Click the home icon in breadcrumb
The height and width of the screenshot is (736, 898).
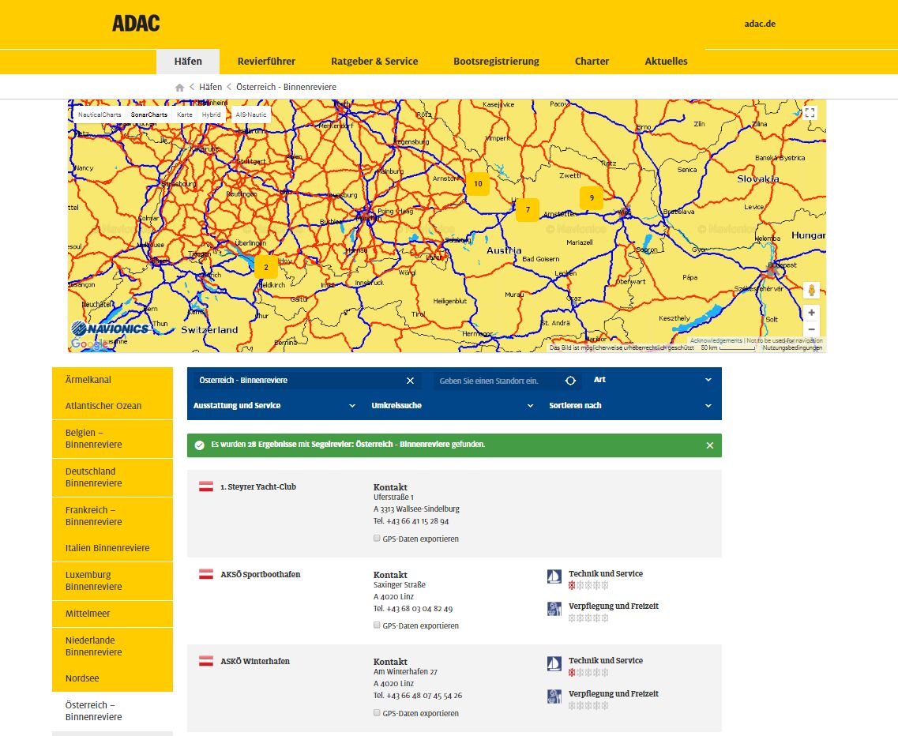coord(180,87)
